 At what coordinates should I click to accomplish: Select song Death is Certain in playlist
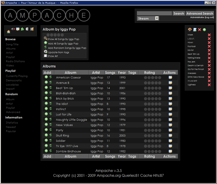196,66
